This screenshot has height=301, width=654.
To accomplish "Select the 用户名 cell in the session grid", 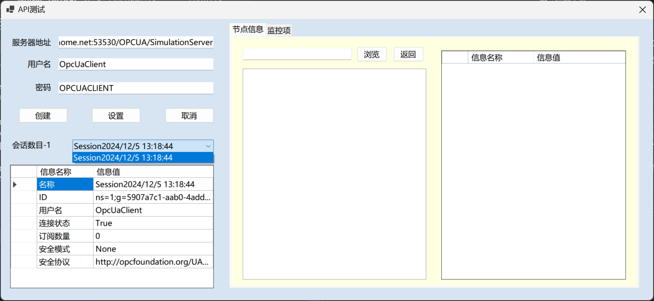I will pyautogui.click(x=65, y=210).
